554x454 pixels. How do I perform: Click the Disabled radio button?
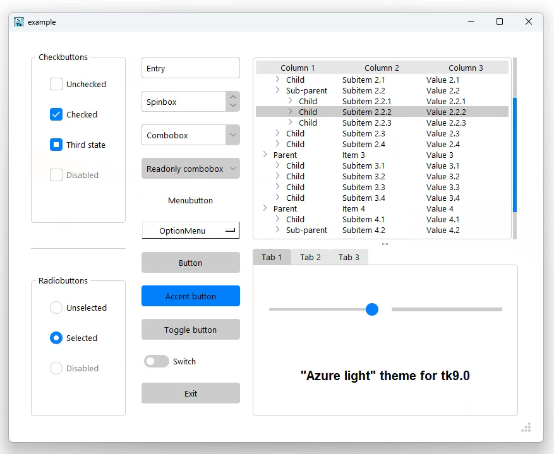pyautogui.click(x=56, y=368)
